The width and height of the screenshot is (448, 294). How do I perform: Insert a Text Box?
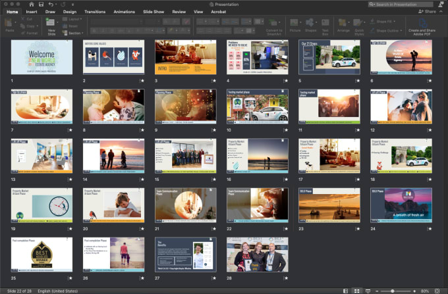[325, 27]
